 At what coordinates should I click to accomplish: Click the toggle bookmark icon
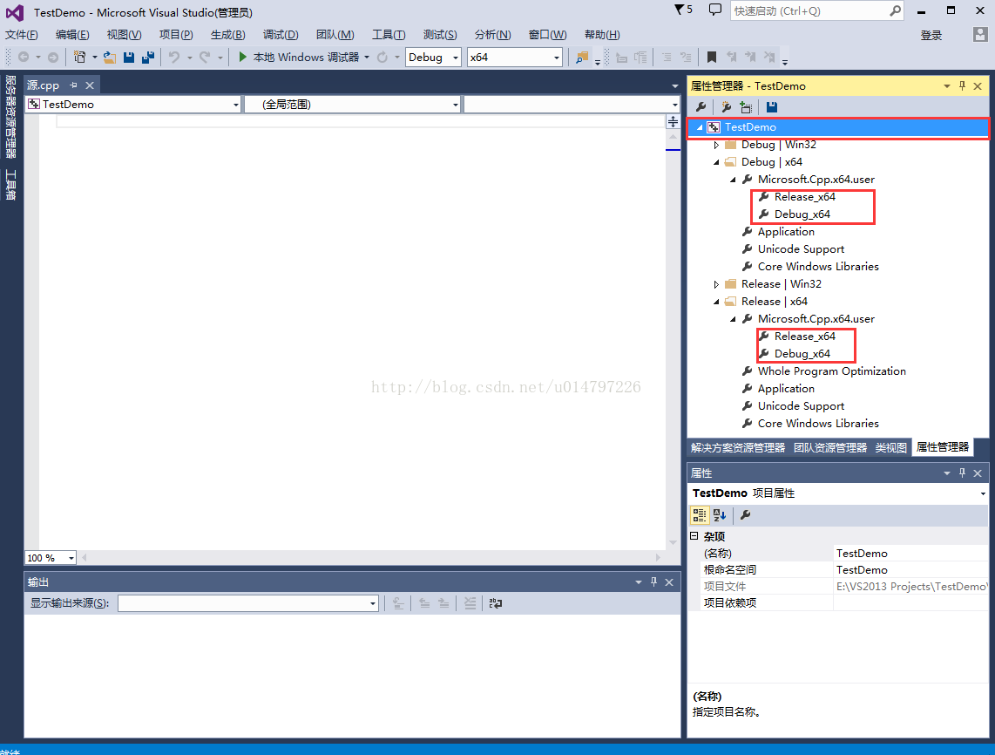711,58
